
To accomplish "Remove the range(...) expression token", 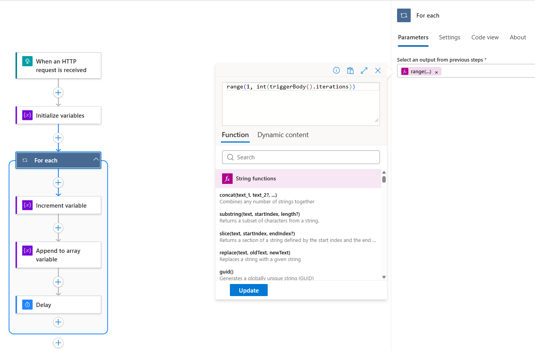I will pyautogui.click(x=436, y=72).
